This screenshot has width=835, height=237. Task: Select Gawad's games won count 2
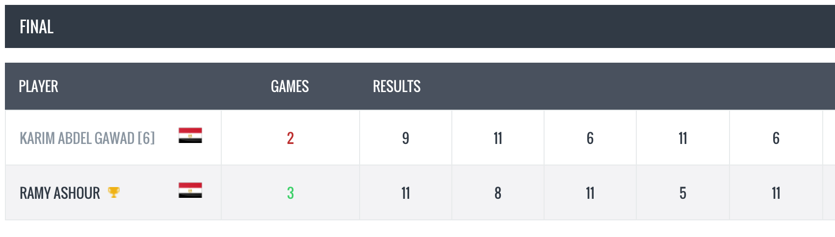click(x=290, y=138)
